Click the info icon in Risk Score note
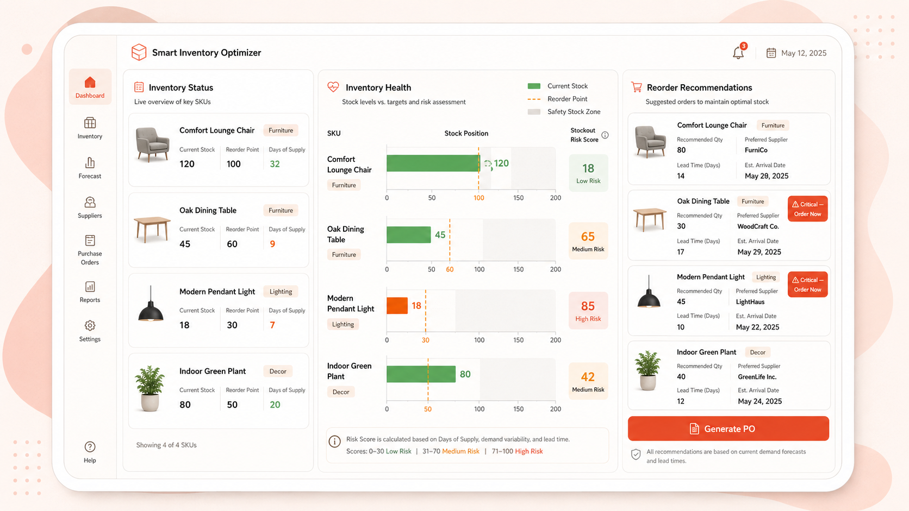The height and width of the screenshot is (511, 909). pyautogui.click(x=335, y=441)
